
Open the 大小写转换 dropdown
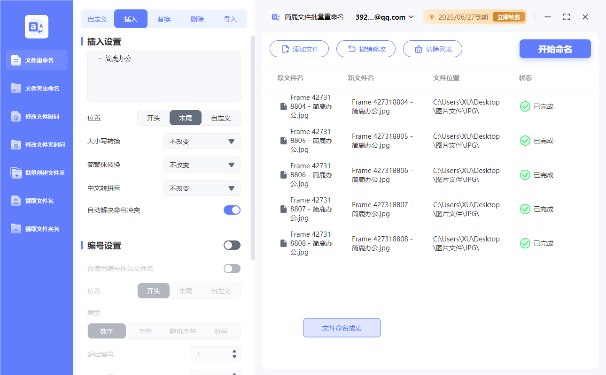[x=202, y=141]
